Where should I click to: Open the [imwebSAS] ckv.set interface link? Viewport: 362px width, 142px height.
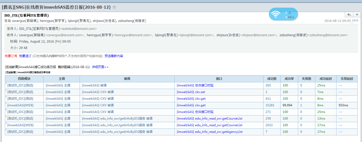pos(191,92)
